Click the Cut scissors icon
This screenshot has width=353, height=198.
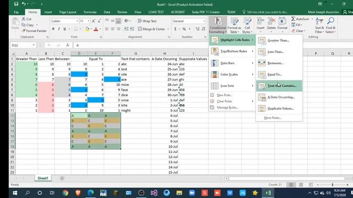(23, 19)
